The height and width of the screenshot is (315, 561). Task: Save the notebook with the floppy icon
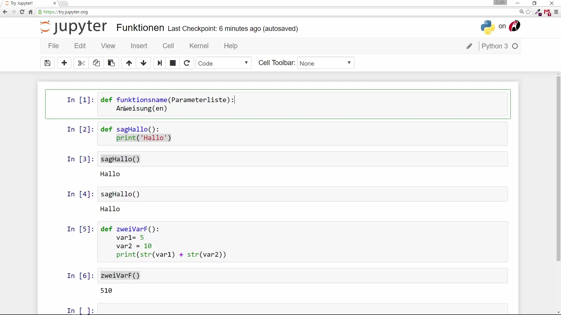pyautogui.click(x=47, y=63)
